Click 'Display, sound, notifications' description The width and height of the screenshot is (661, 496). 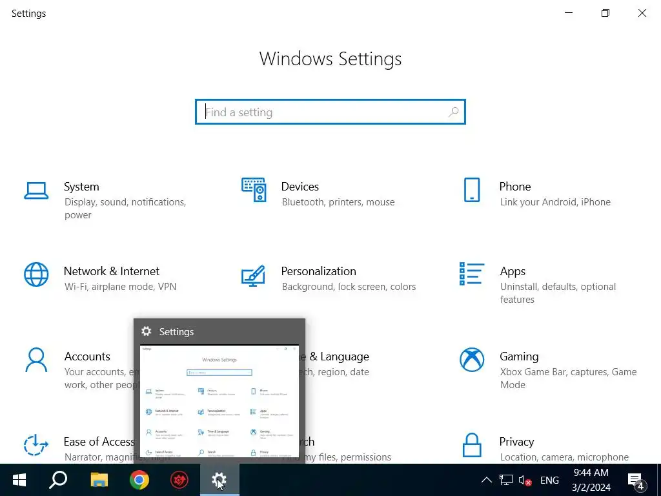point(125,202)
